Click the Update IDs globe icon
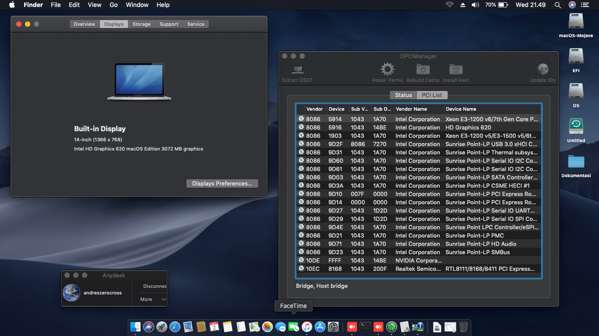Viewport: 599px width, 336px height. [542, 70]
